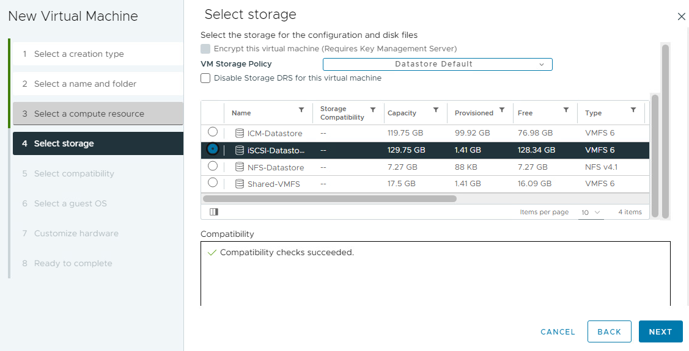Open the VM Storage Policy dropdown
The height and width of the screenshot is (351, 689).
437,64
